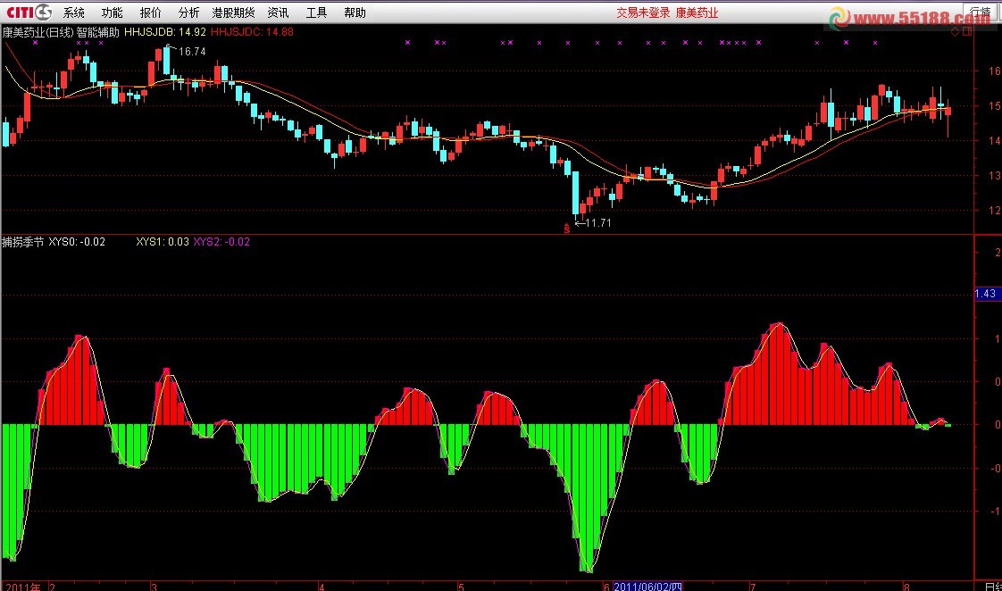This screenshot has width=1002, height=591.
Task: Click the 2011/06/02 date marker on timeline
Action: click(648, 586)
